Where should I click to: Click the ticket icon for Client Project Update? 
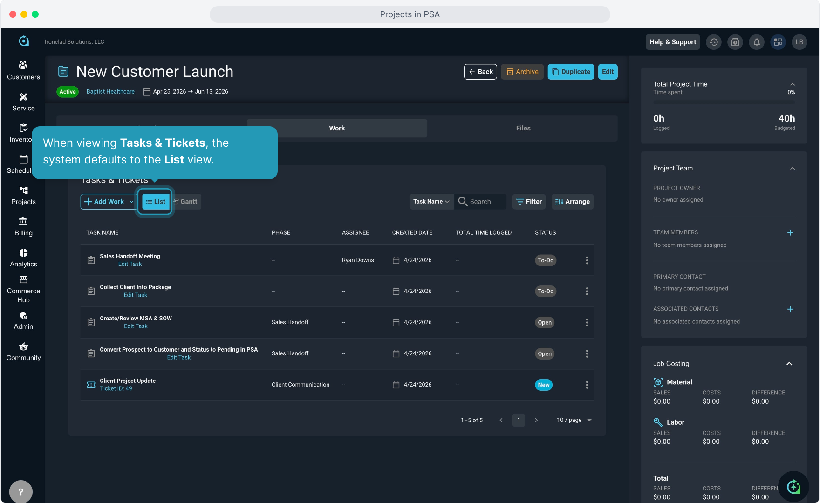(x=91, y=385)
